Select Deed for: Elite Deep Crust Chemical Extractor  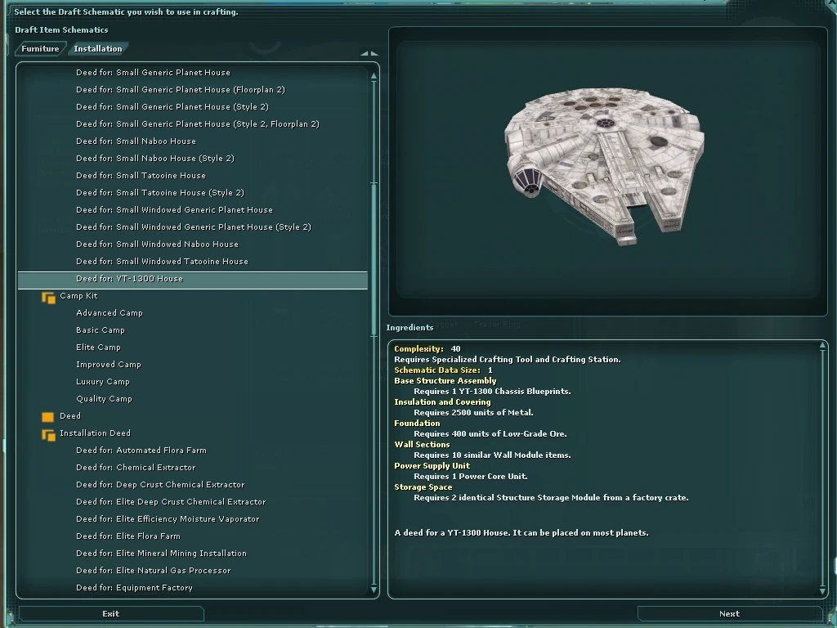(x=171, y=501)
